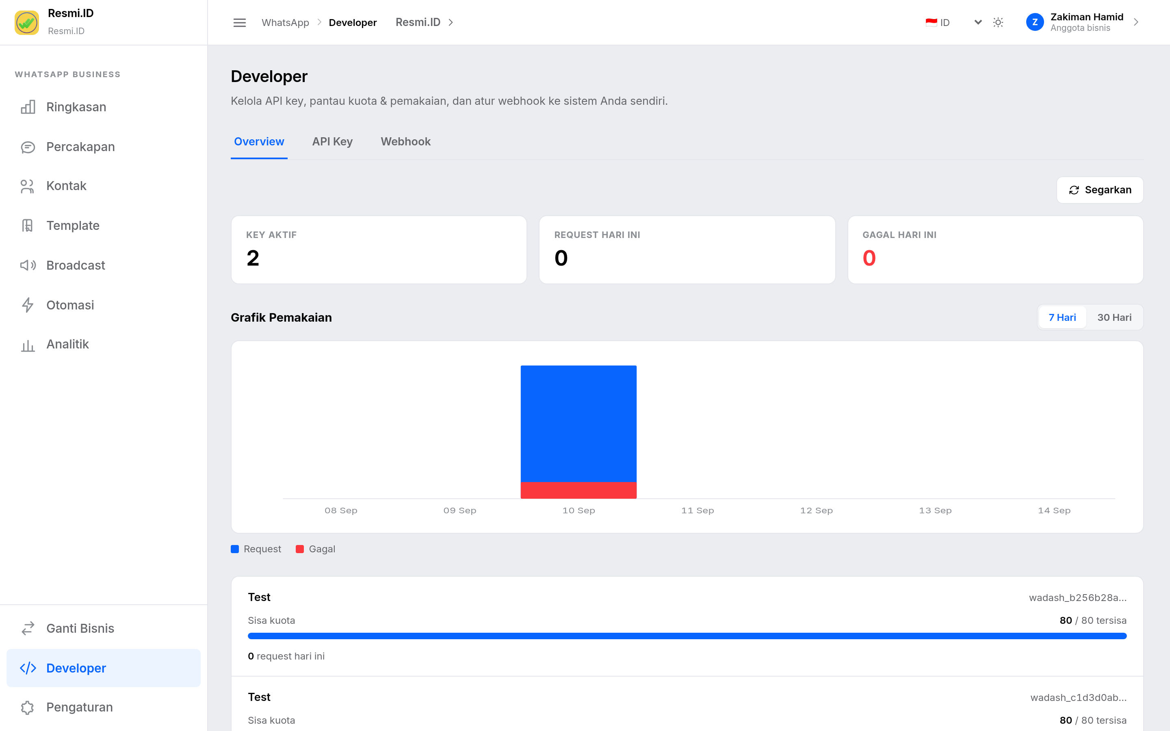Viewport: 1170px width, 731px height.
Task: Click the Template document icon
Action: 28,226
